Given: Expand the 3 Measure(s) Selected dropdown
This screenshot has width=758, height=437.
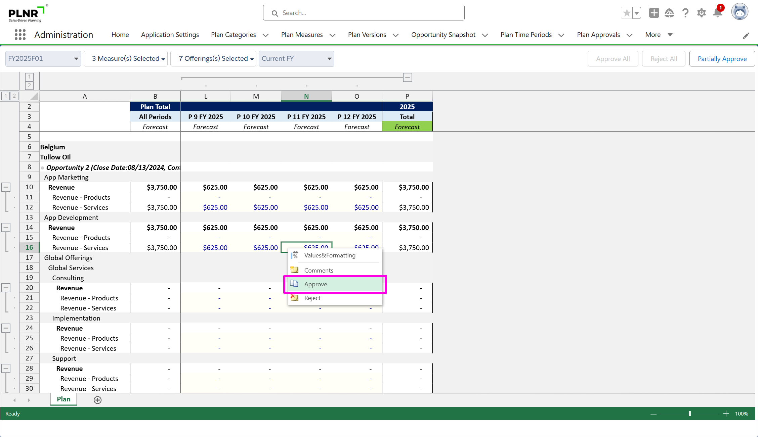Looking at the screenshot, I should point(126,59).
